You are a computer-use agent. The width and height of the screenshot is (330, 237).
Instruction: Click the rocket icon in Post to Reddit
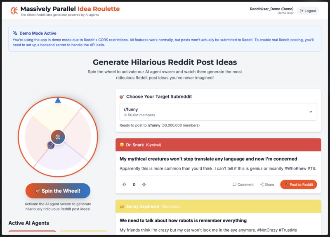pos(286,184)
